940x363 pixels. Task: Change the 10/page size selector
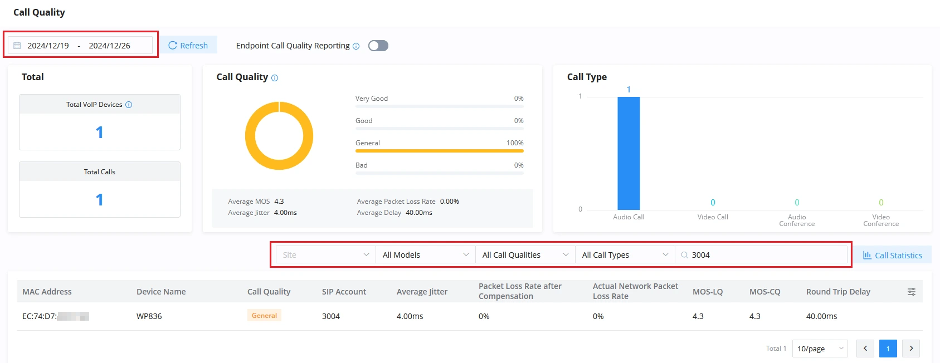[x=820, y=349]
